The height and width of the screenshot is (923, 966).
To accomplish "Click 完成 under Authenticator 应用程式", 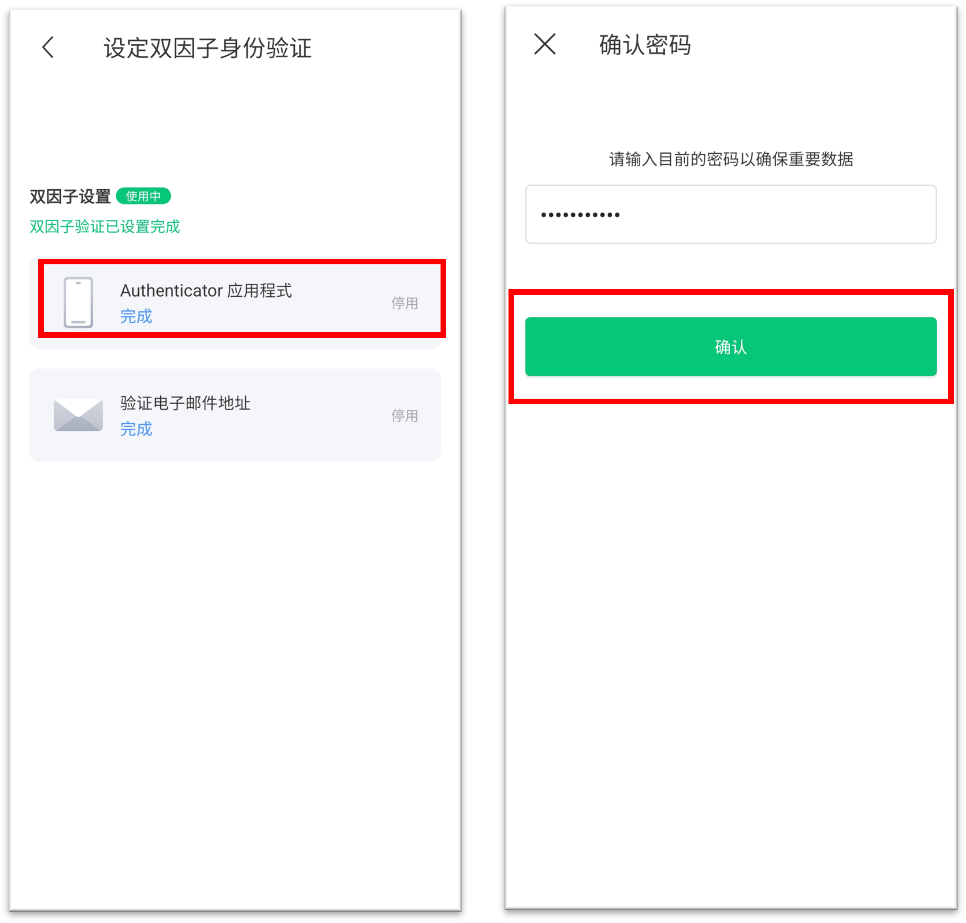I will (x=136, y=316).
